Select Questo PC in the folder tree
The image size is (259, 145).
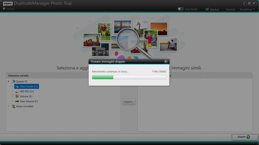(x=22, y=82)
